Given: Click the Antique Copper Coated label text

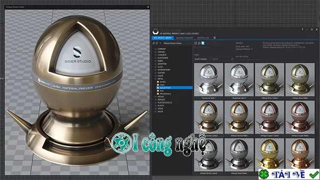Looking at the screenshot, I should click(x=269, y=136).
